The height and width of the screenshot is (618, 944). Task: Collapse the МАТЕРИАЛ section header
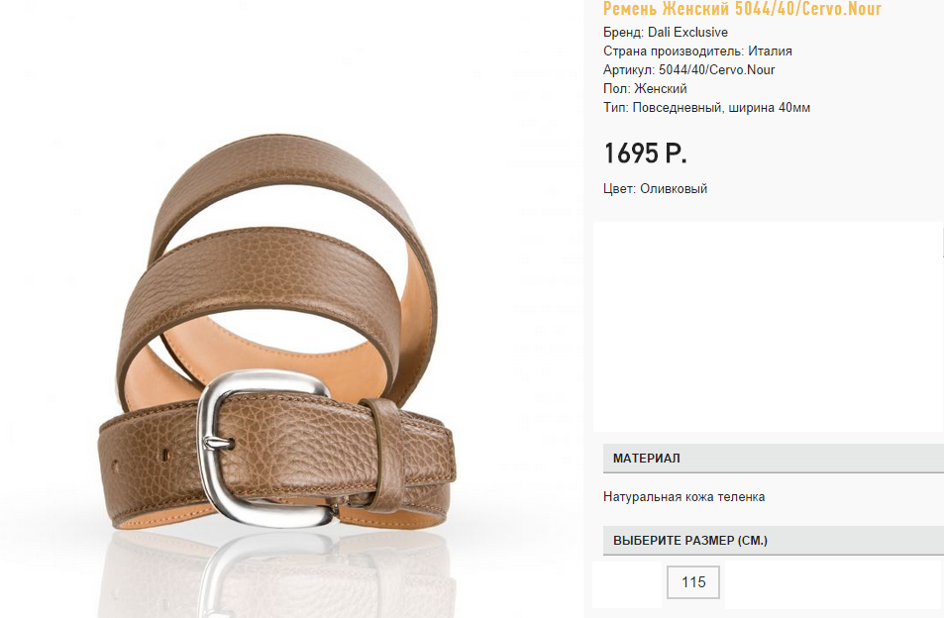[773, 458]
